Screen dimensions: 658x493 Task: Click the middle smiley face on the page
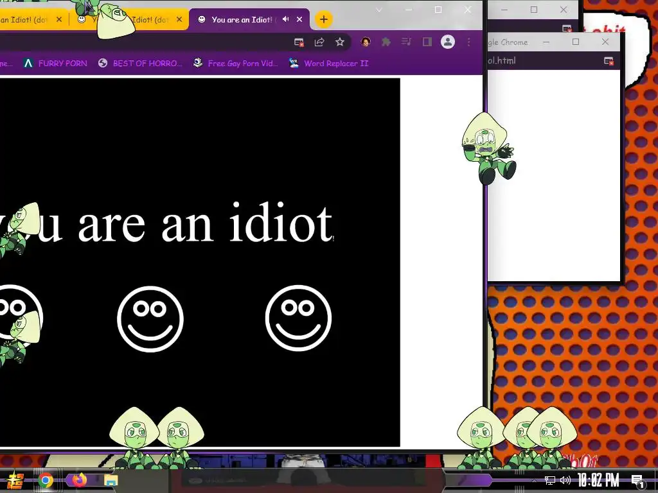click(x=150, y=318)
